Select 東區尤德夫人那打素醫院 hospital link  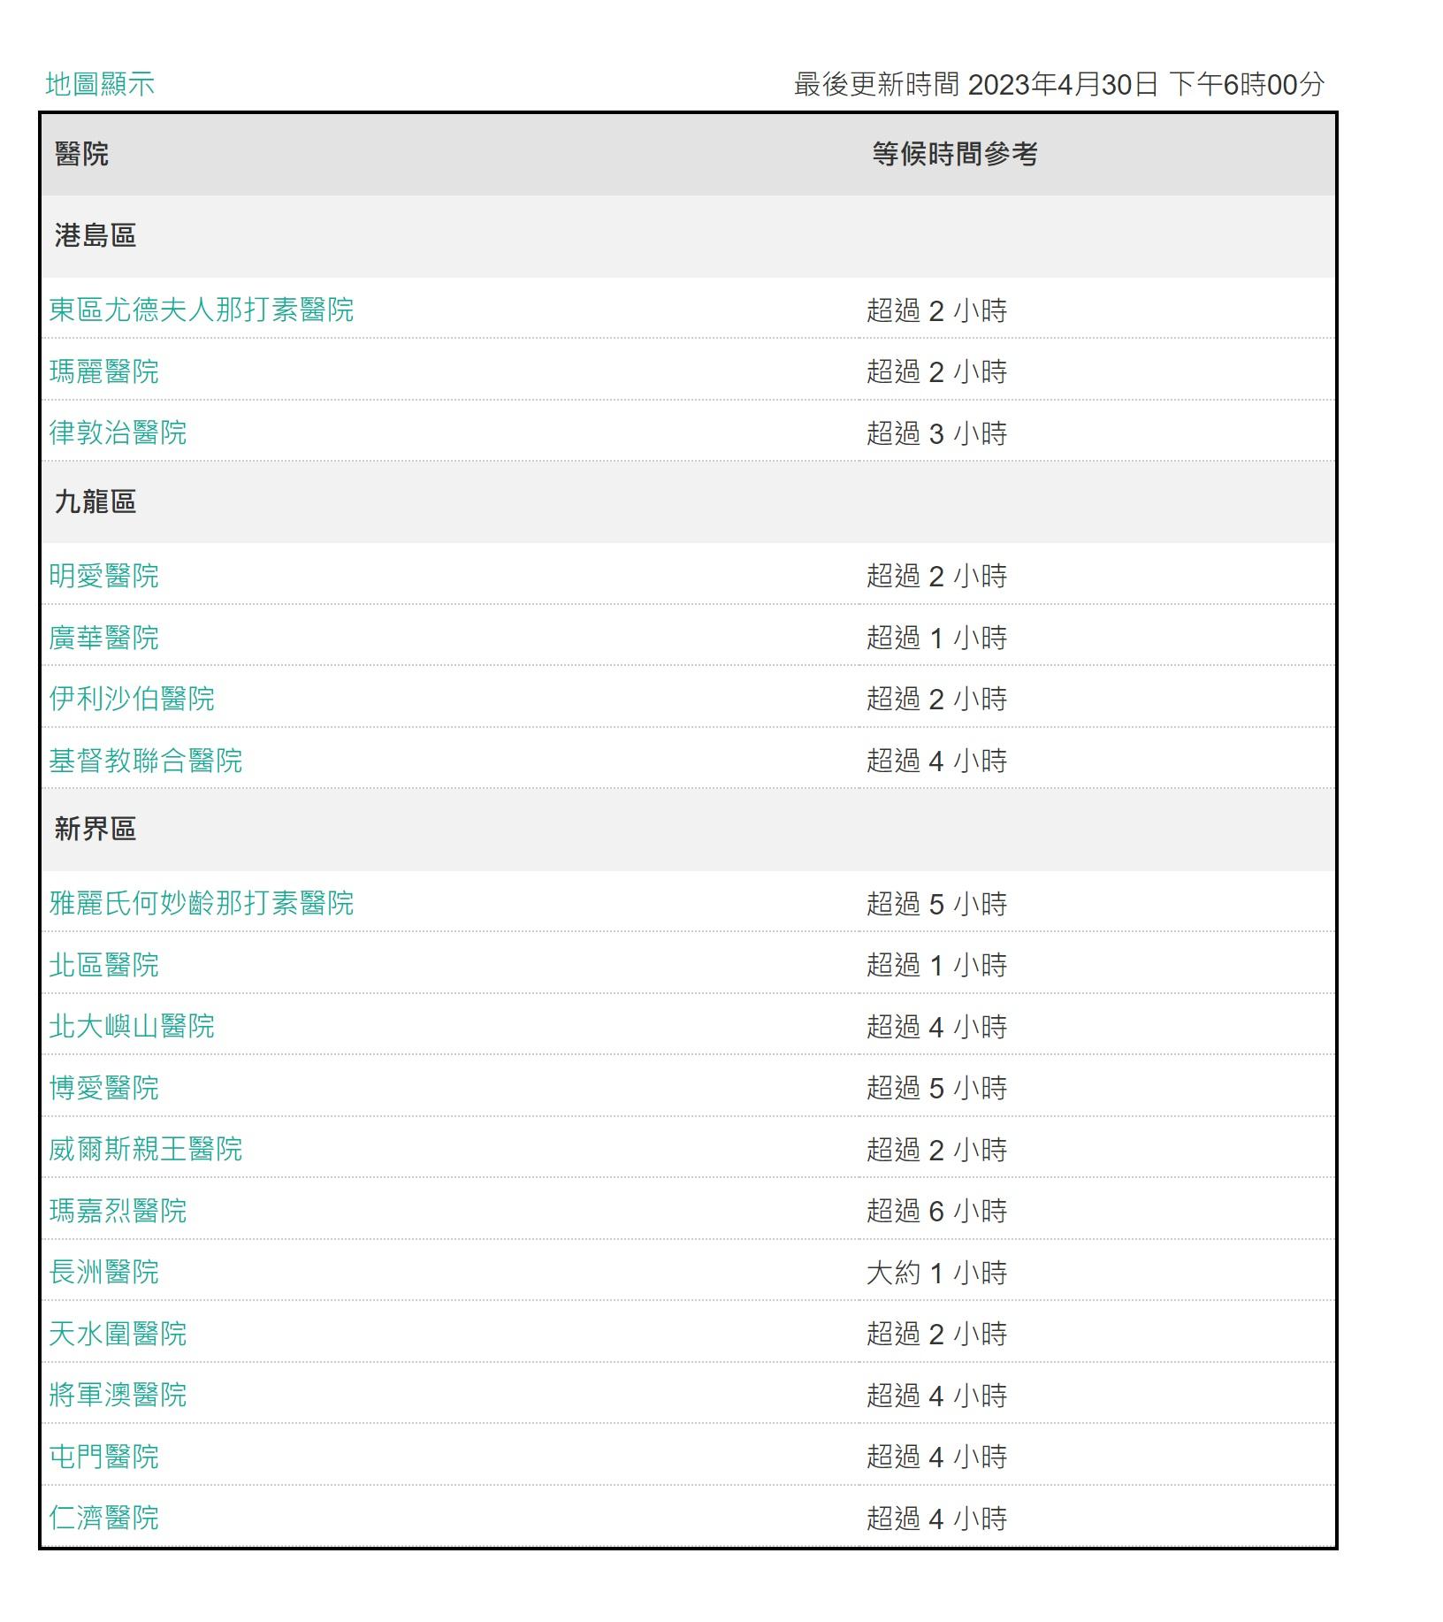pos(203,310)
